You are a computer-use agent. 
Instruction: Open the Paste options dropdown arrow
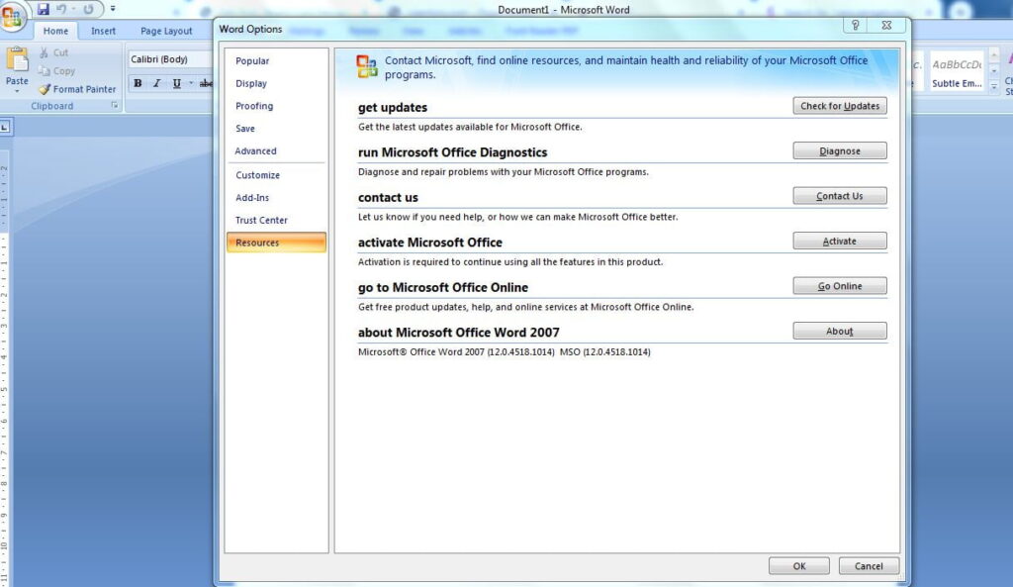17,91
